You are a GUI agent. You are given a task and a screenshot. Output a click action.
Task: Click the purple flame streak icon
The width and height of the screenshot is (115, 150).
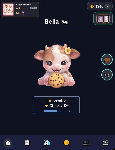[23, 13]
